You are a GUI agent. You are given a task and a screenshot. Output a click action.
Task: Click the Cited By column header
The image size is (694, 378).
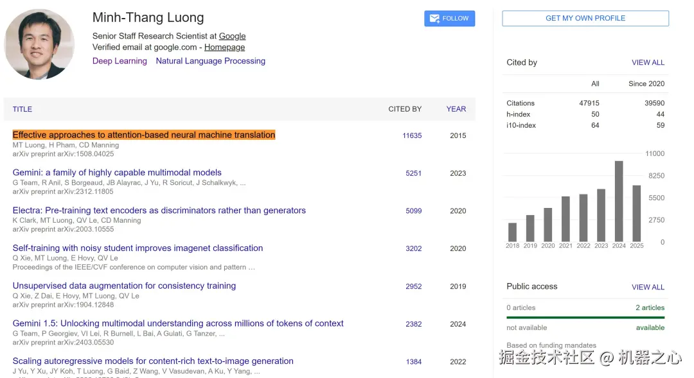405,109
